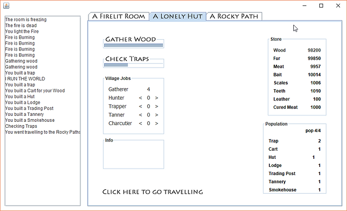Click the 'pop 4/4' population label
The image size is (347, 211).
pyautogui.click(x=313, y=131)
